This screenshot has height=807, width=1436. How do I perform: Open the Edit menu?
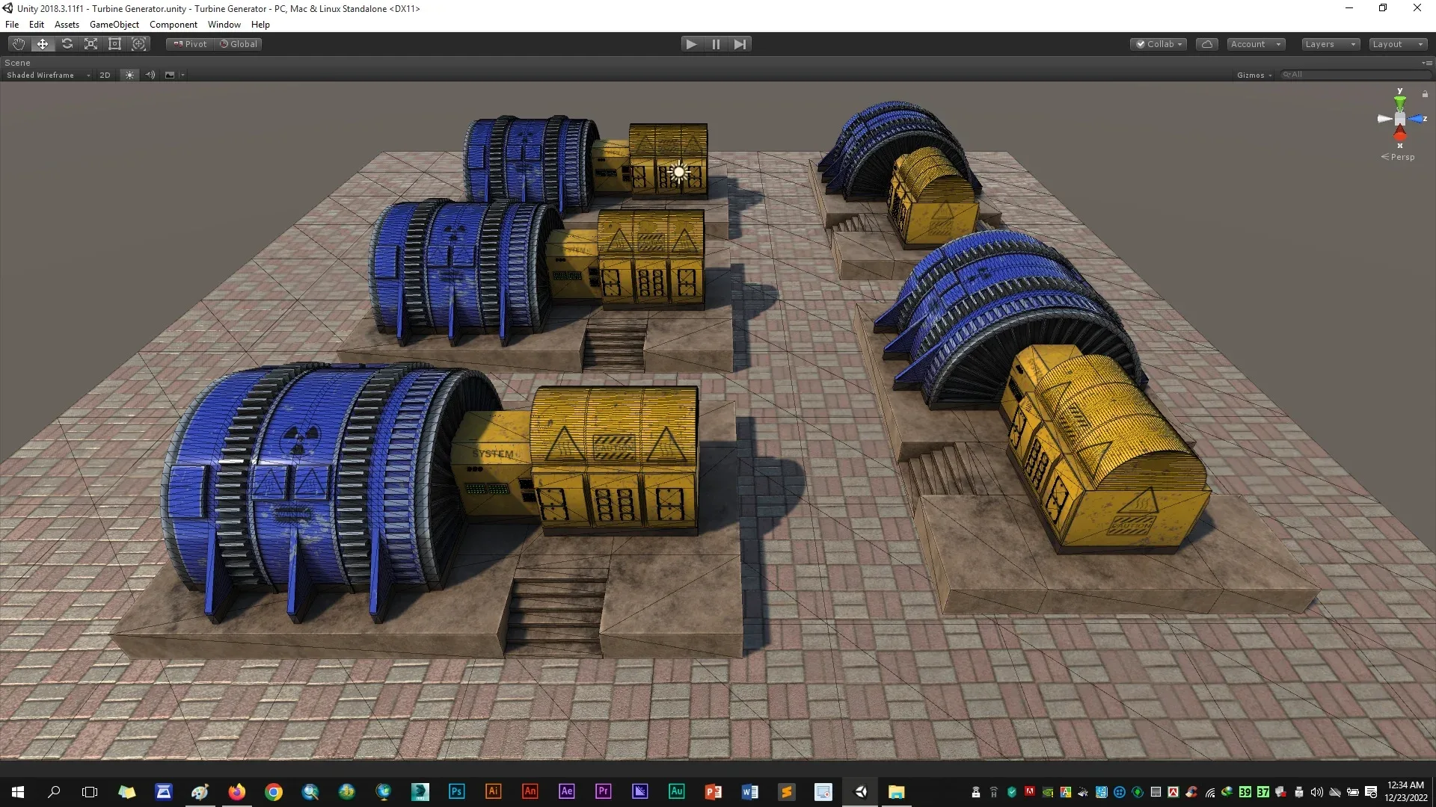(36, 24)
